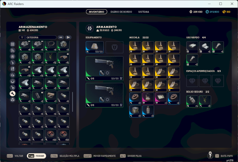Click the Fechar (TAB) button

36,156
